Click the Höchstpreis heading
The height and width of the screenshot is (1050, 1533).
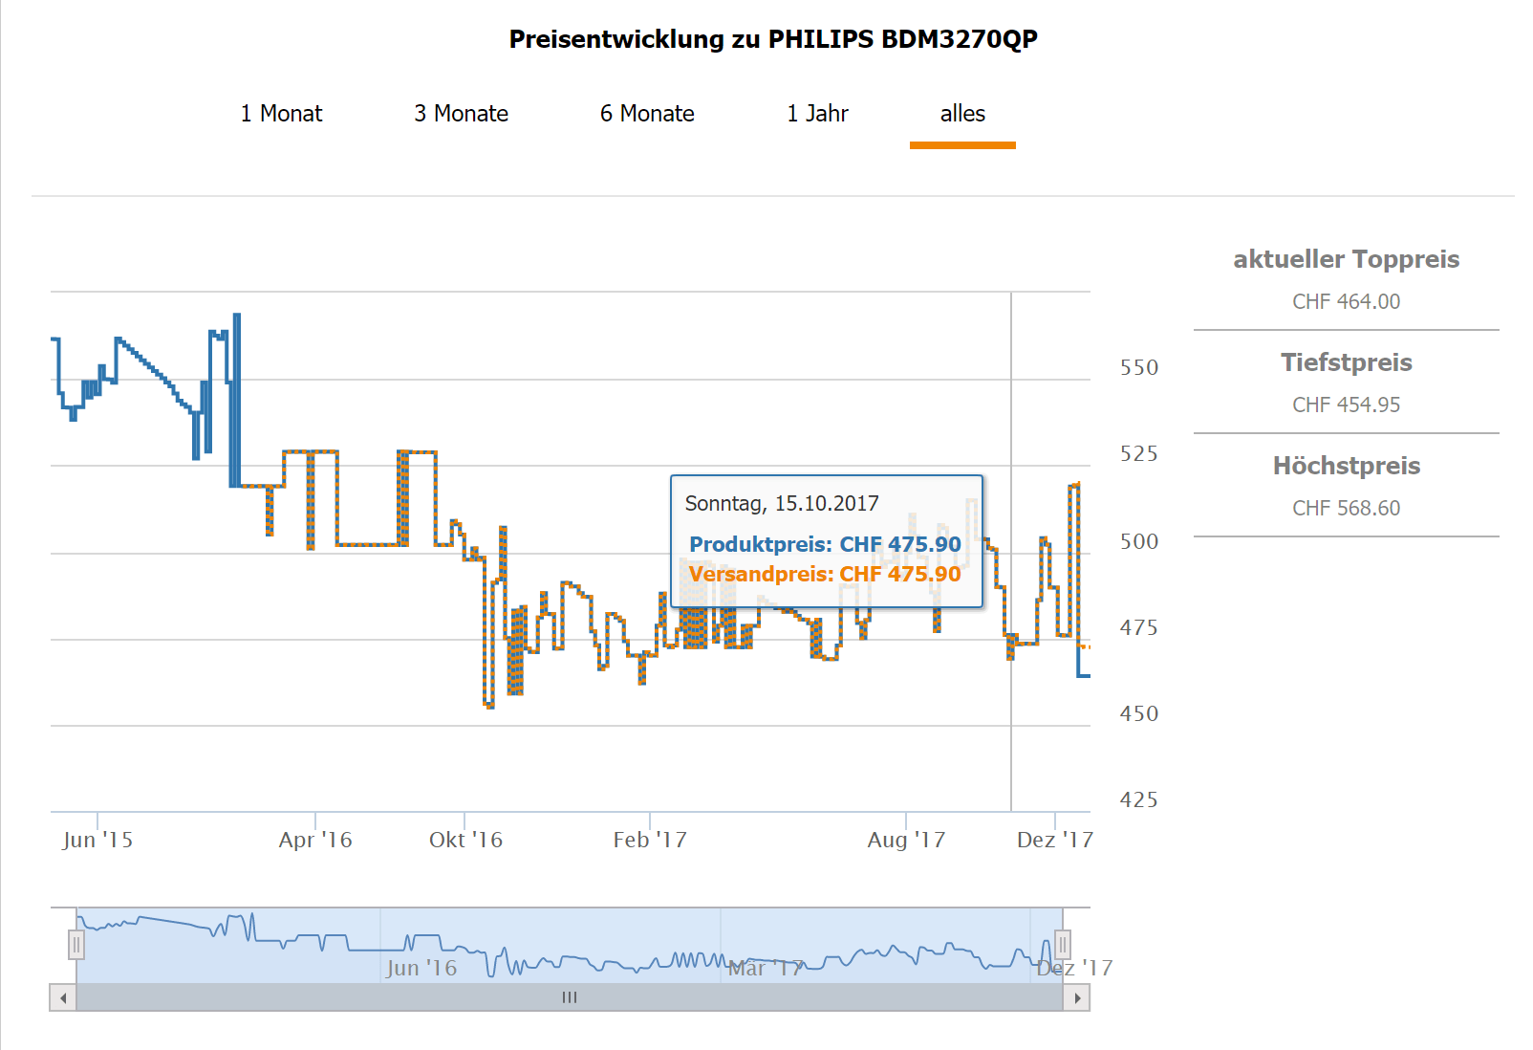(1346, 466)
